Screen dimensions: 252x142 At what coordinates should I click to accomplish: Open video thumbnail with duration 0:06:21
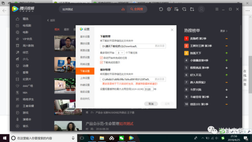pyautogui.click(x=65, y=43)
